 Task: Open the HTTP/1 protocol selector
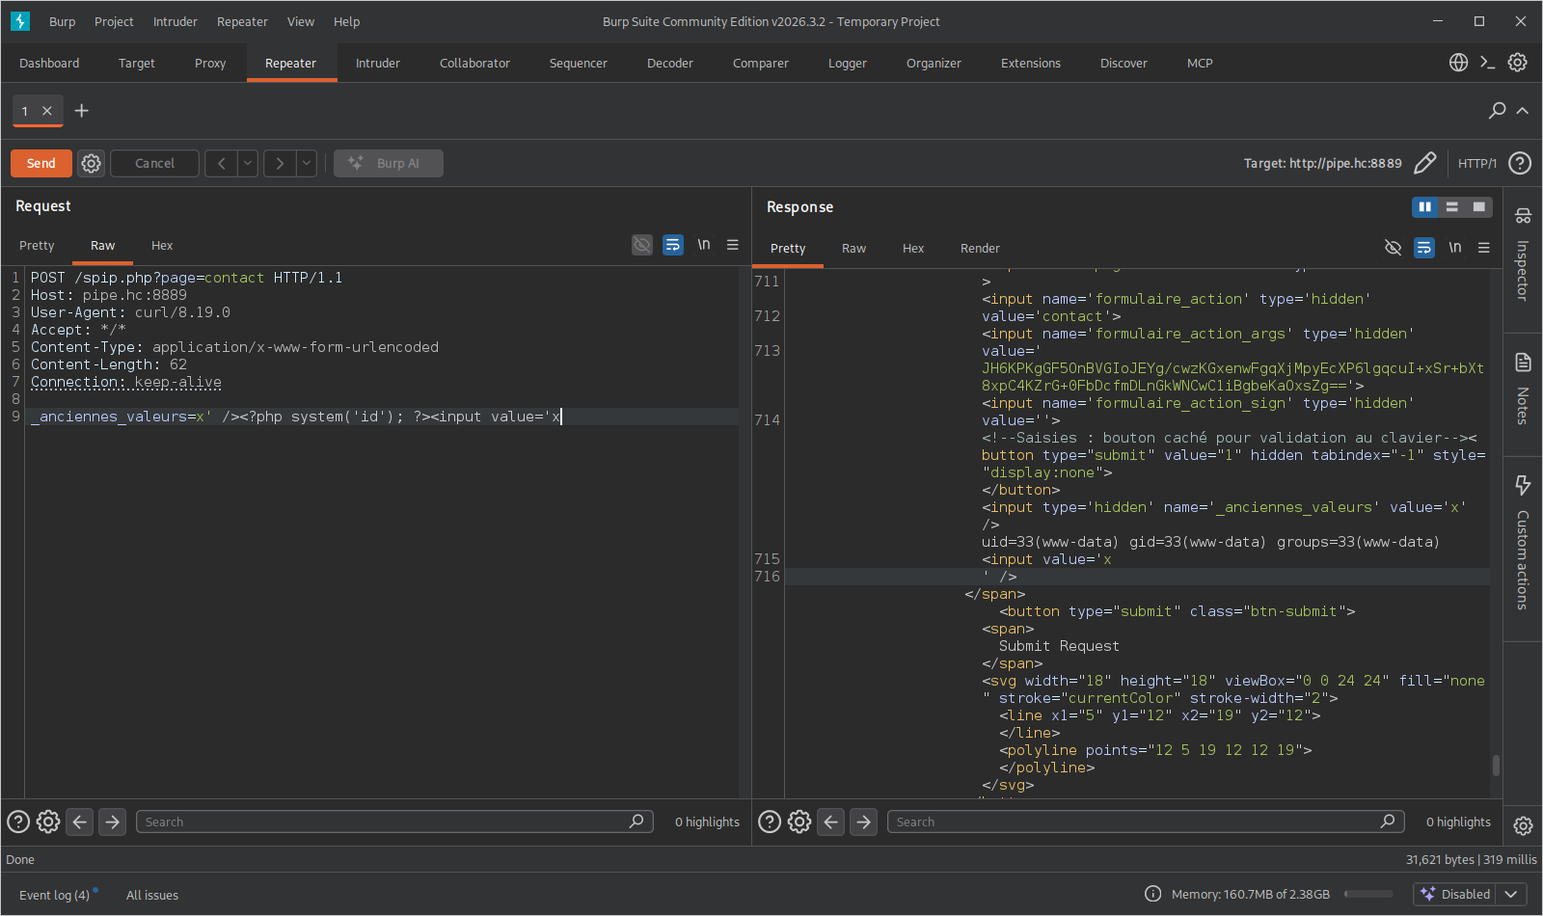[1477, 164]
